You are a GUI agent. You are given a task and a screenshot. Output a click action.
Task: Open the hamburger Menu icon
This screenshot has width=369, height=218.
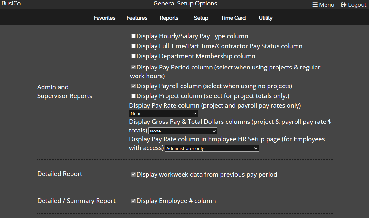coord(315,5)
